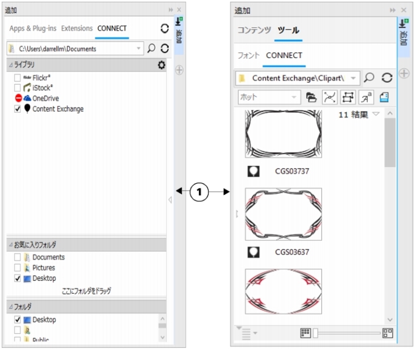The width and height of the screenshot is (419, 349).
Task: Check the iStock library checkbox
Action: point(18,88)
